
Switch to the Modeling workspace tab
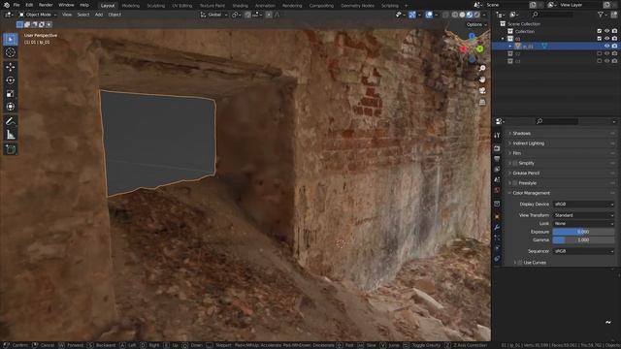(x=131, y=6)
